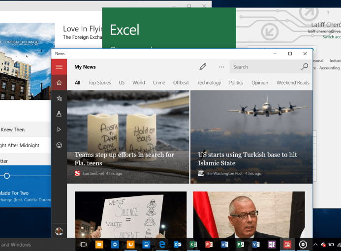Open Word from the taskbar
Screen dimensions: 341x251
224,245
